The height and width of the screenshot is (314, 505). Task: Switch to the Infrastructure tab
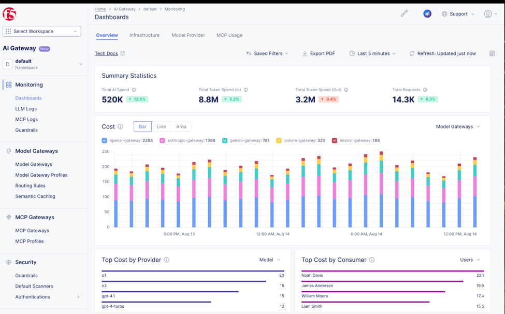145,35
